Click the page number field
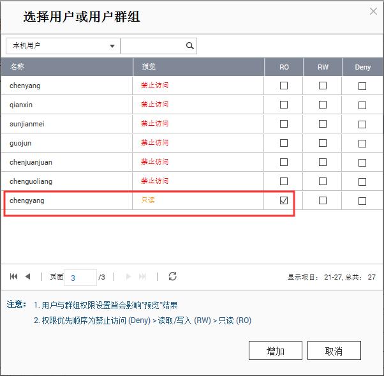This screenshot has width=384, height=376. pos(80,278)
